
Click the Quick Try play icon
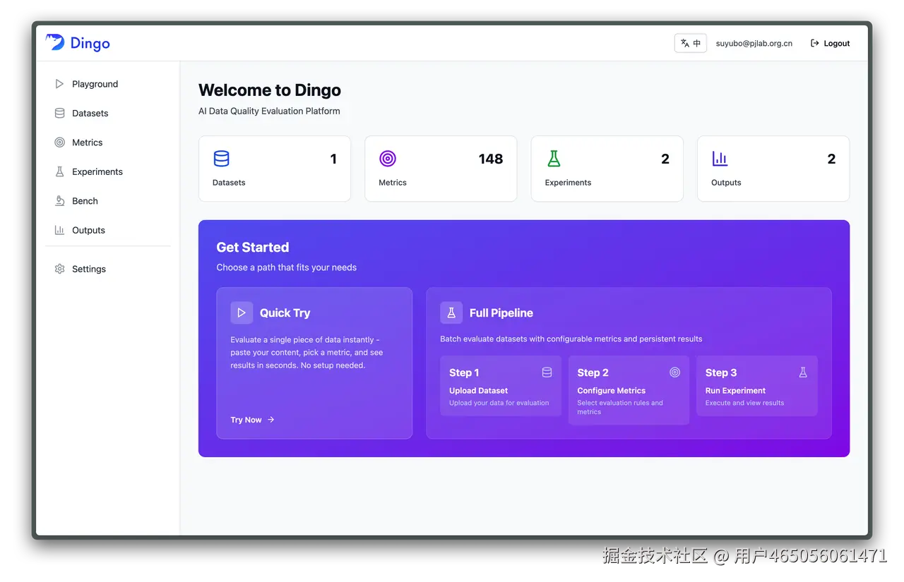tap(242, 313)
